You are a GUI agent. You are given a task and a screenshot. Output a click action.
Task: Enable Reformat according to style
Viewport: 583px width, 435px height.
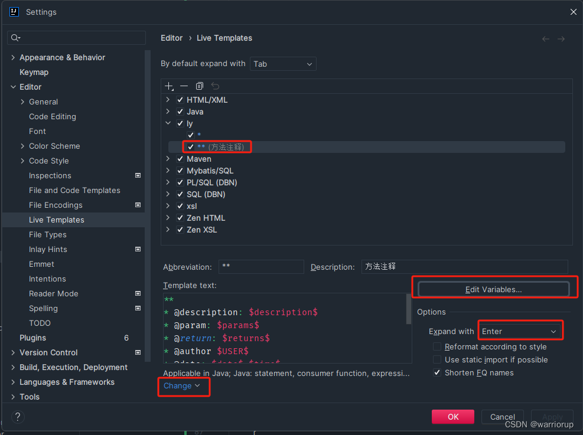click(437, 346)
